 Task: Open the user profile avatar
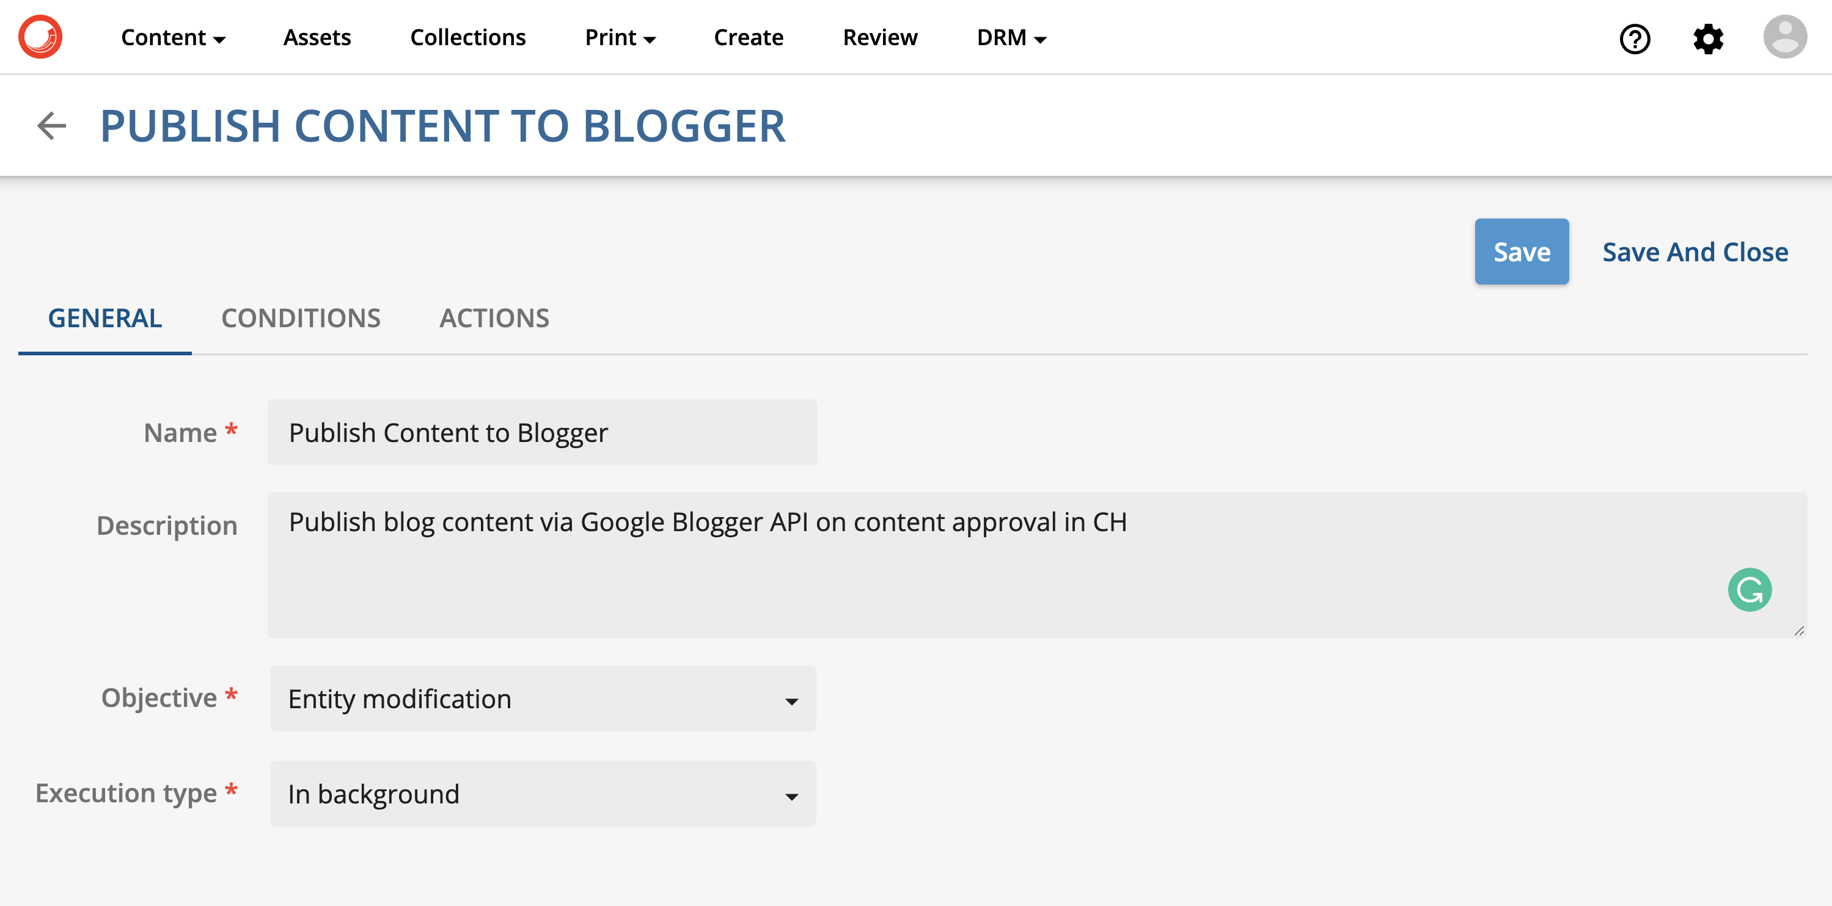coord(1784,37)
